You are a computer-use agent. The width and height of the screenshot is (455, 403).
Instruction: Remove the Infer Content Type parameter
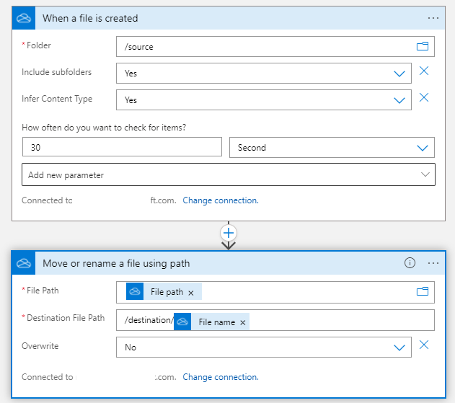[424, 98]
